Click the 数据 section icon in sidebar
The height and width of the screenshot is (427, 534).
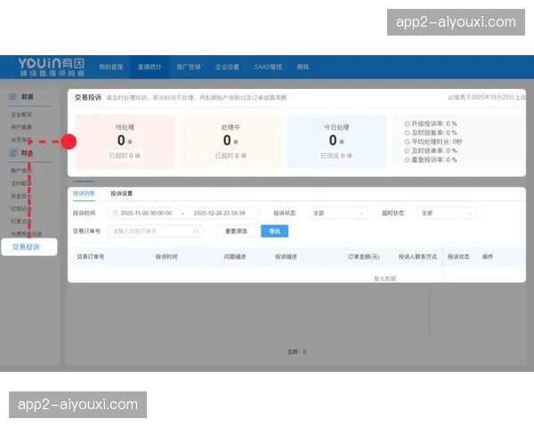(x=12, y=97)
